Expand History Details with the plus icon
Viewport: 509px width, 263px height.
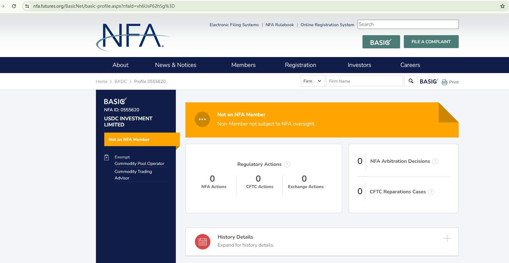point(447,238)
